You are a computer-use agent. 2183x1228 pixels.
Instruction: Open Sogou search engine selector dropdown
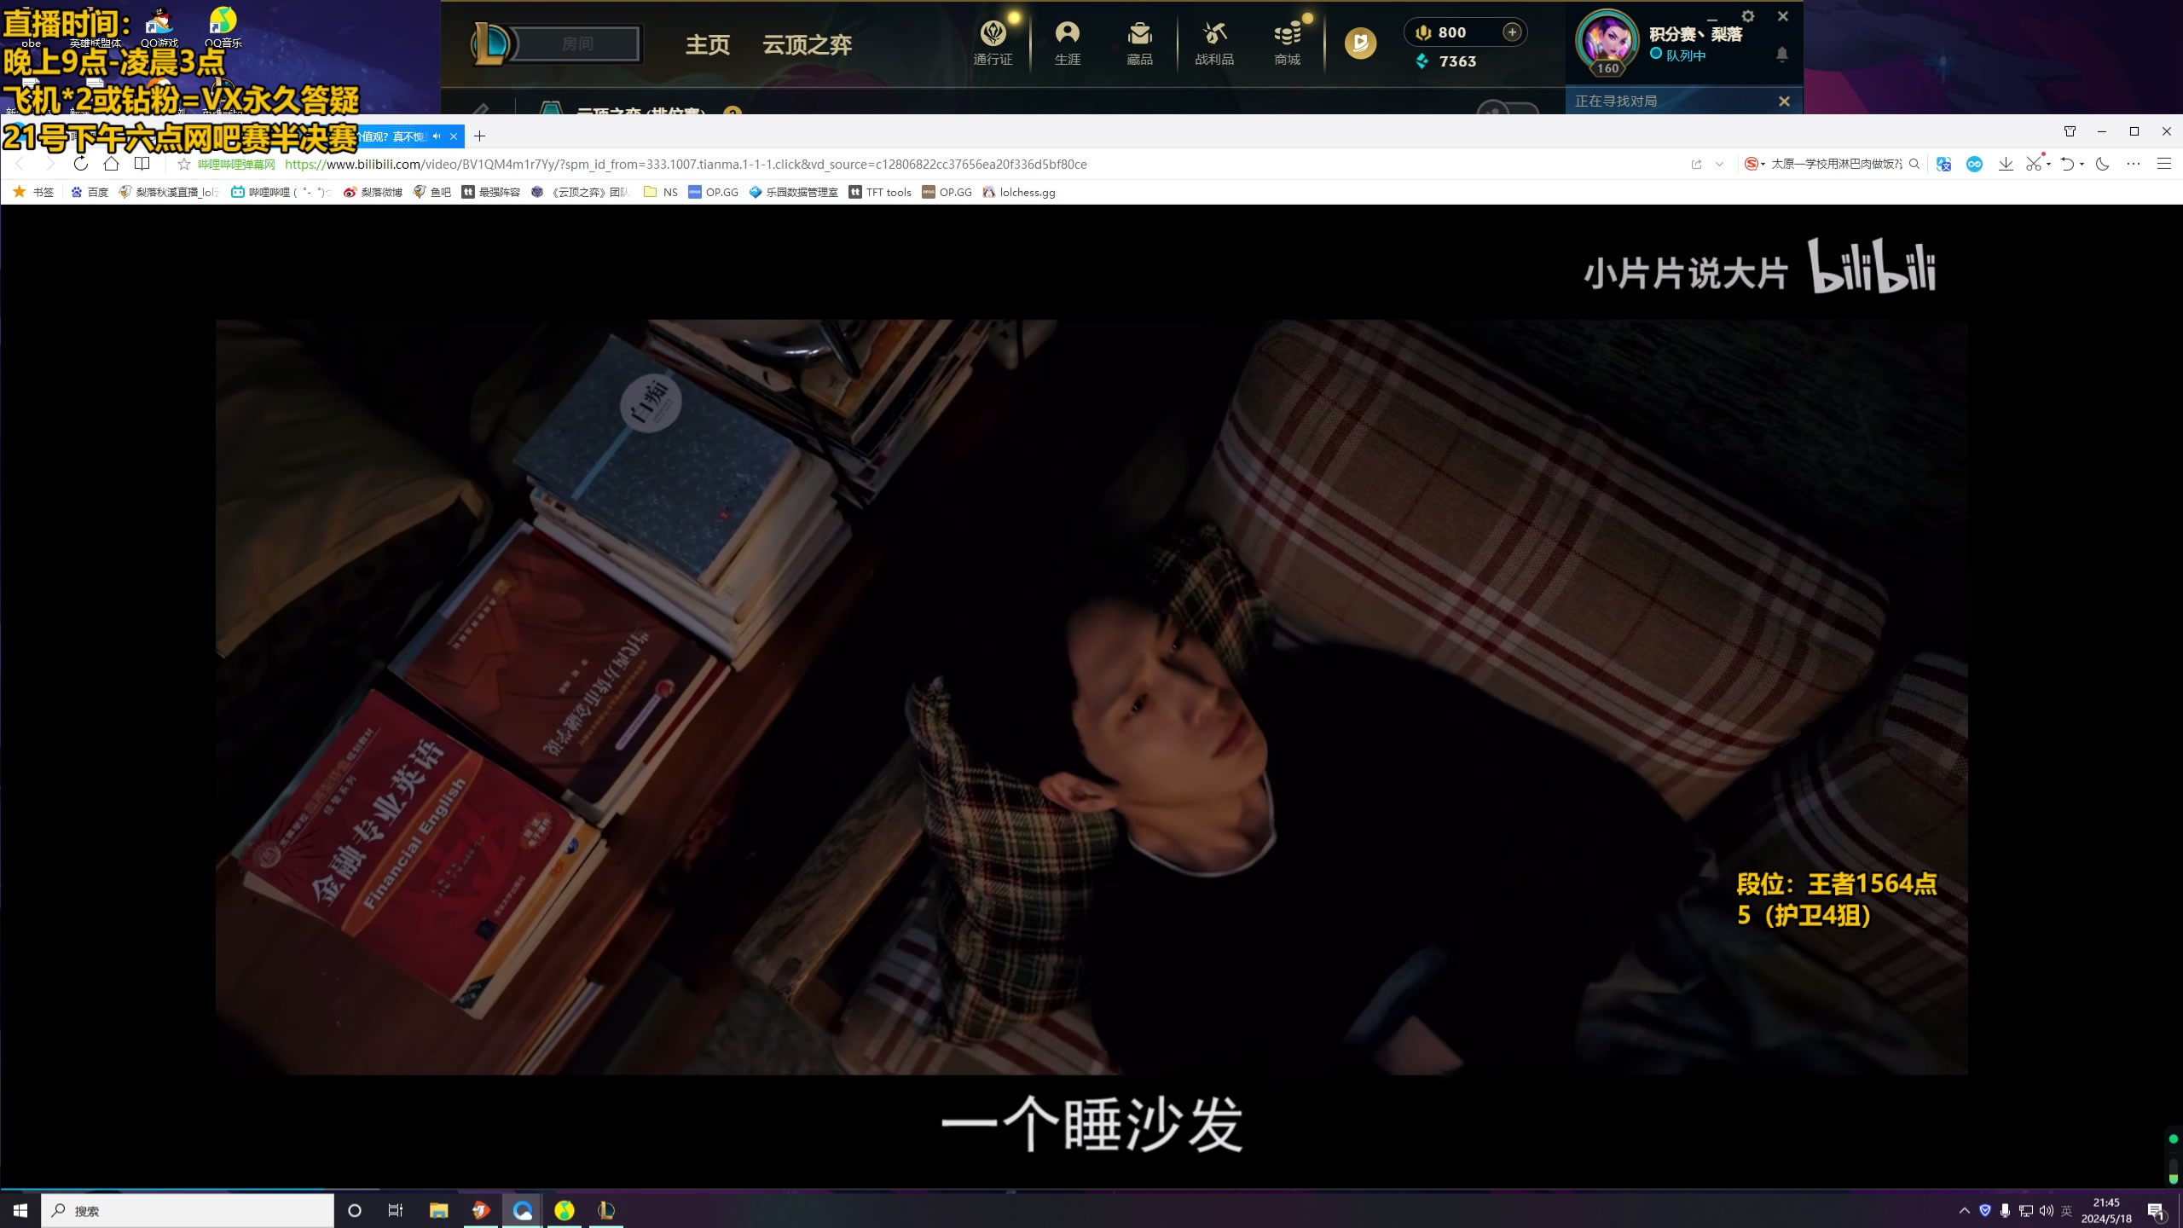tap(1753, 164)
